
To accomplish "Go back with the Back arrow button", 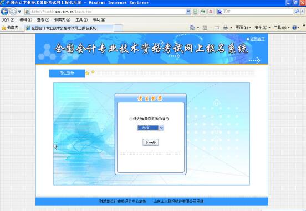I will (x=4, y=12).
